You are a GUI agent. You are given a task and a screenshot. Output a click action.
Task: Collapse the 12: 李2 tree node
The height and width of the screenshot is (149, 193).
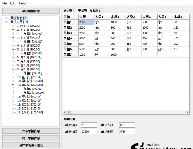13,84
